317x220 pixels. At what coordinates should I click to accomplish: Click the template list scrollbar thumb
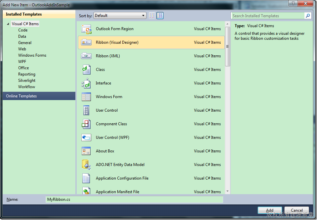(227, 46)
